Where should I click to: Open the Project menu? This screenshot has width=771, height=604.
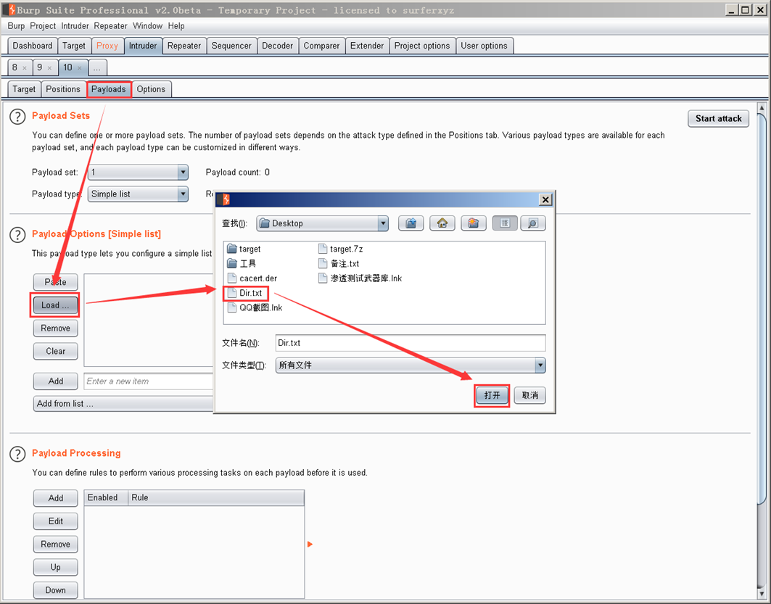[x=43, y=26]
